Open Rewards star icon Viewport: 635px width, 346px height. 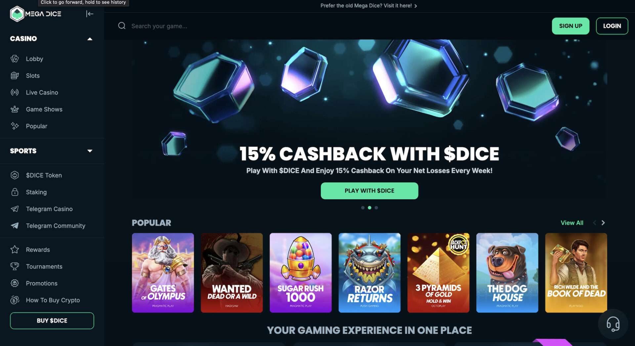(15, 250)
